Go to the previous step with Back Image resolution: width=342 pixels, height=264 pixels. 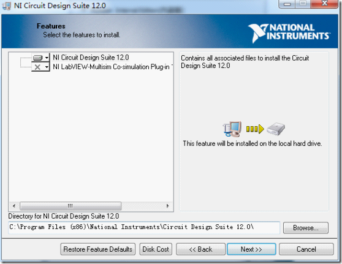pos(200,249)
